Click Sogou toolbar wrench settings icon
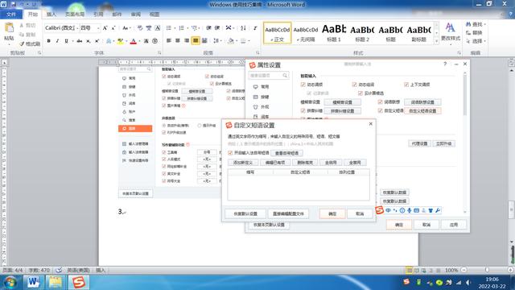 [438, 210]
